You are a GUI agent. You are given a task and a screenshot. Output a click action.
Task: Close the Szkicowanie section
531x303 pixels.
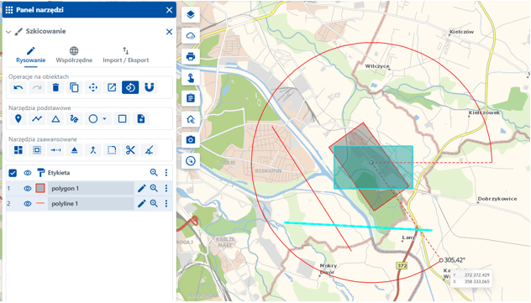169,32
